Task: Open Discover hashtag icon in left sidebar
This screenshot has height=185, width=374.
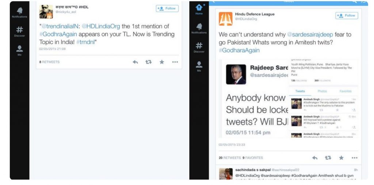Action: point(20,32)
